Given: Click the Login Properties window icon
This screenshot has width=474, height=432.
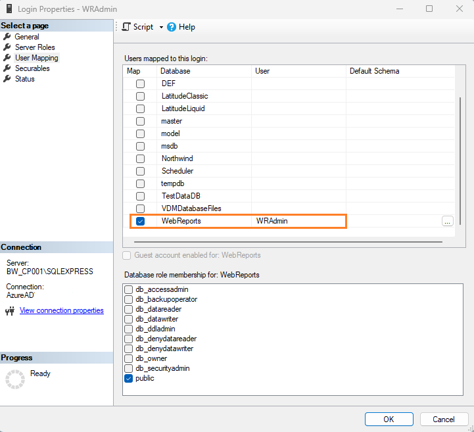Looking at the screenshot, I should 9,9.
